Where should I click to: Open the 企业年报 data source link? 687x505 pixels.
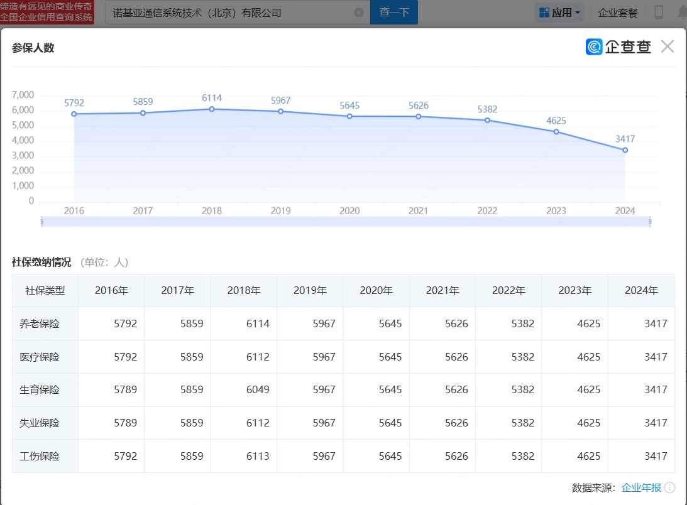coord(641,487)
